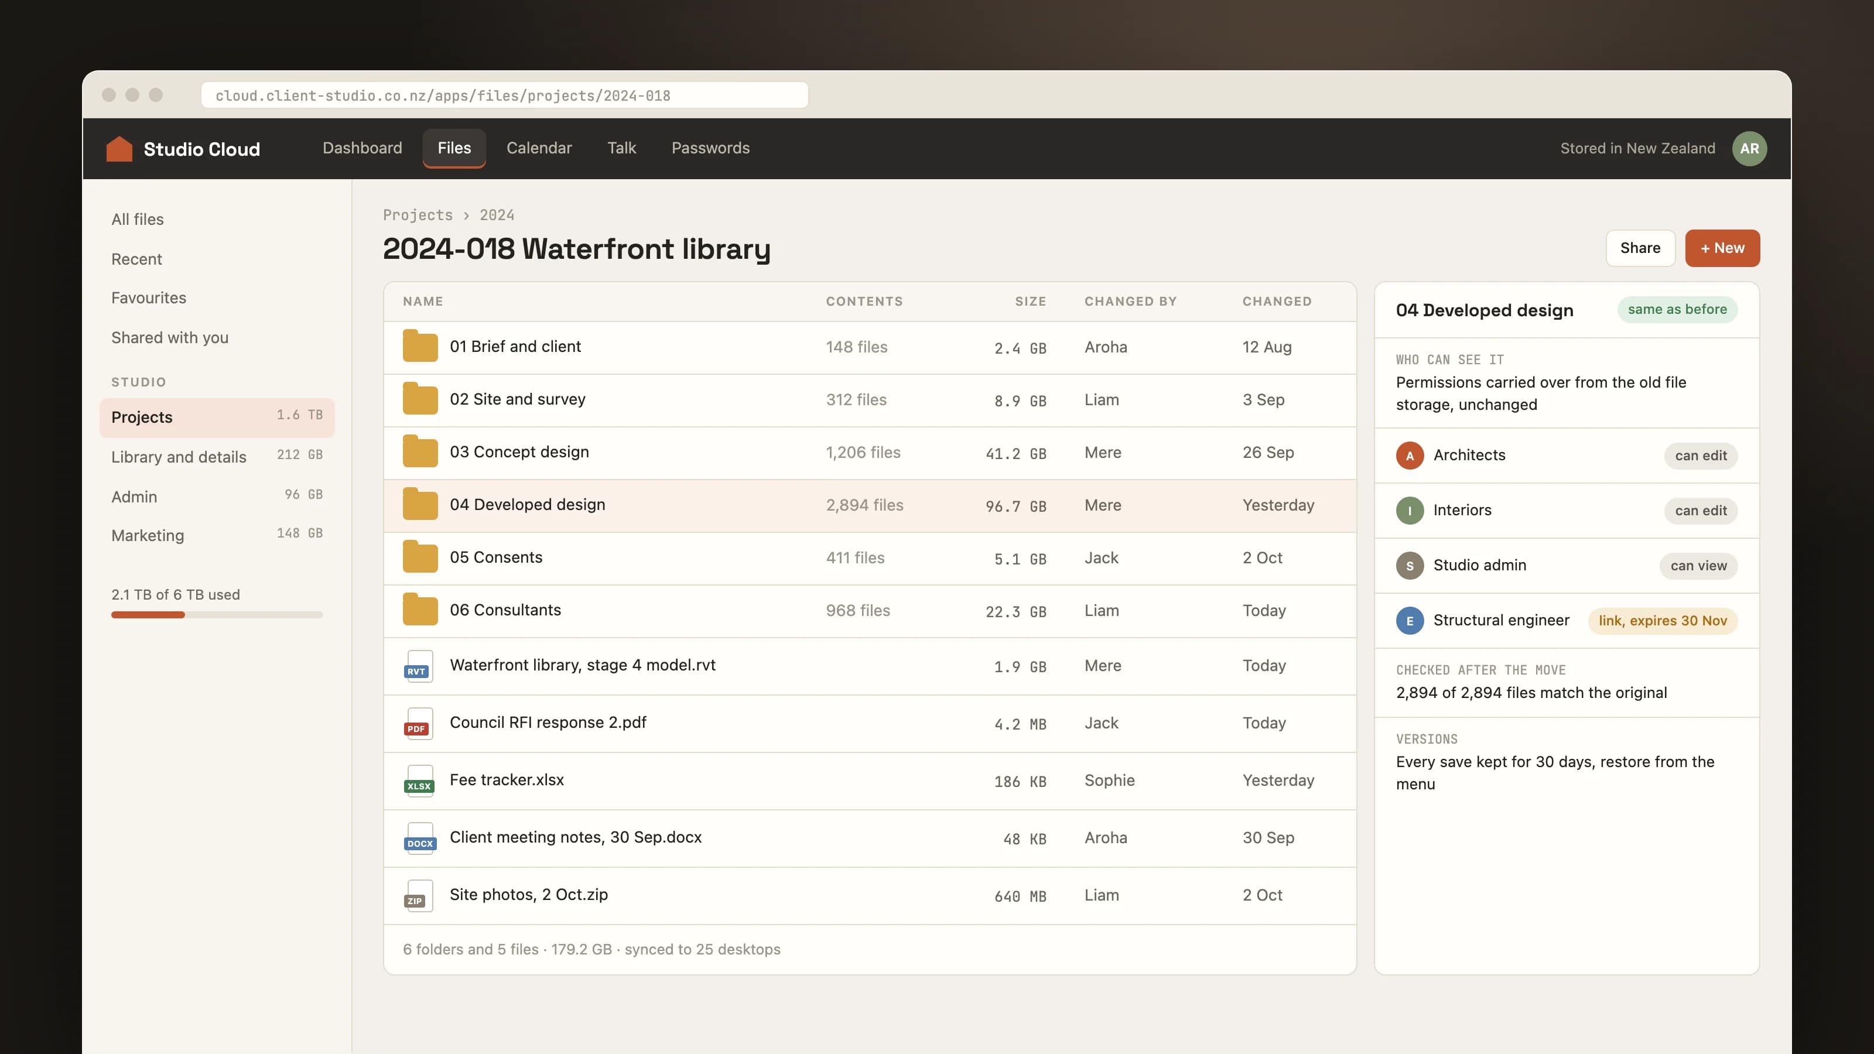Navigate to Projects in the breadcrumb
Image resolution: width=1874 pixels, height=1054 pixels.
(x=418, y=215)
